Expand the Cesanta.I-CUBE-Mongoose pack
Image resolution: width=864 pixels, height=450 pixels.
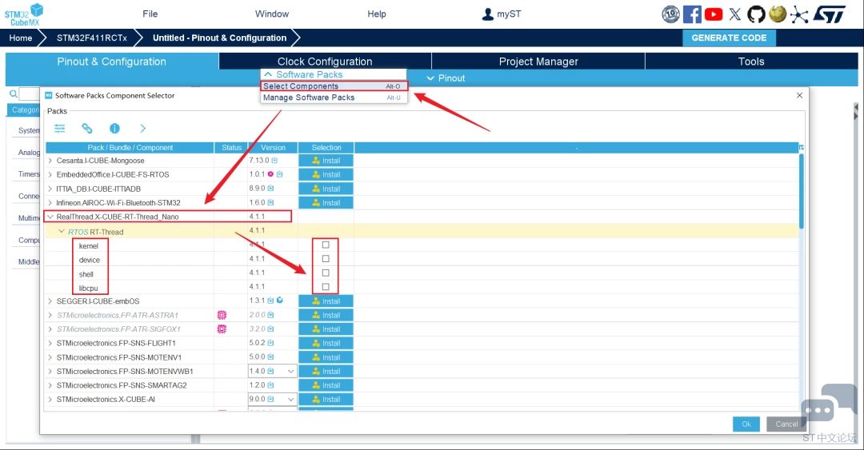coord(50,161)
